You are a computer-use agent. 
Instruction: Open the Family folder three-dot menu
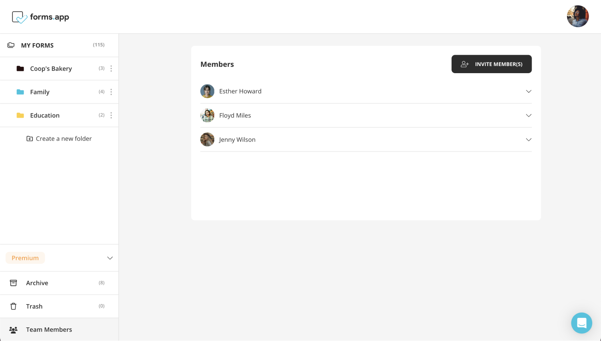point(111,92)
